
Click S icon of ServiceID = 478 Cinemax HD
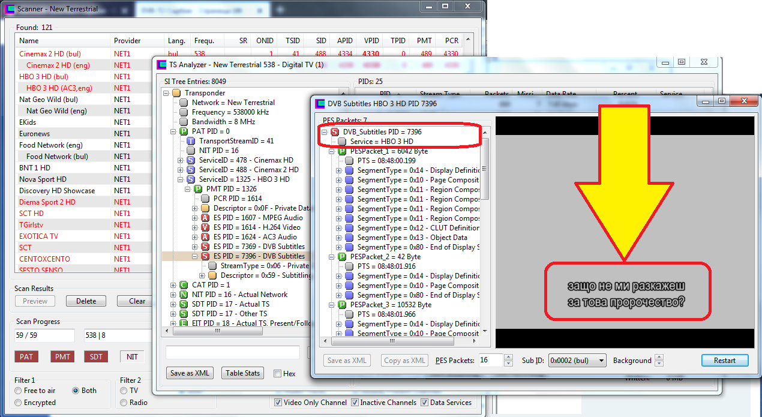(191, 160)
